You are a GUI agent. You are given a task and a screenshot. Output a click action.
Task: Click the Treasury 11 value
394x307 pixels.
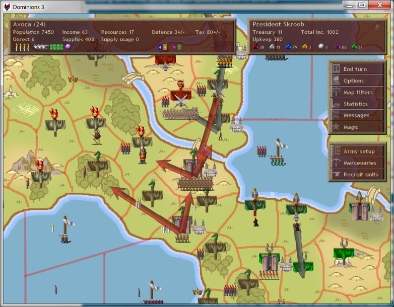pyautogui.click(x=268, y=32)
